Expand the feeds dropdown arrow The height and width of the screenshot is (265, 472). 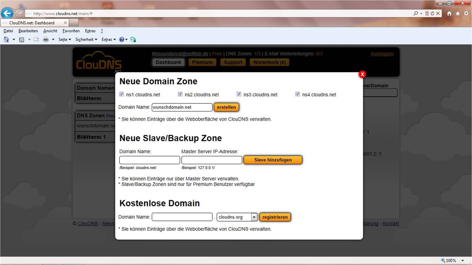[29, 39]
